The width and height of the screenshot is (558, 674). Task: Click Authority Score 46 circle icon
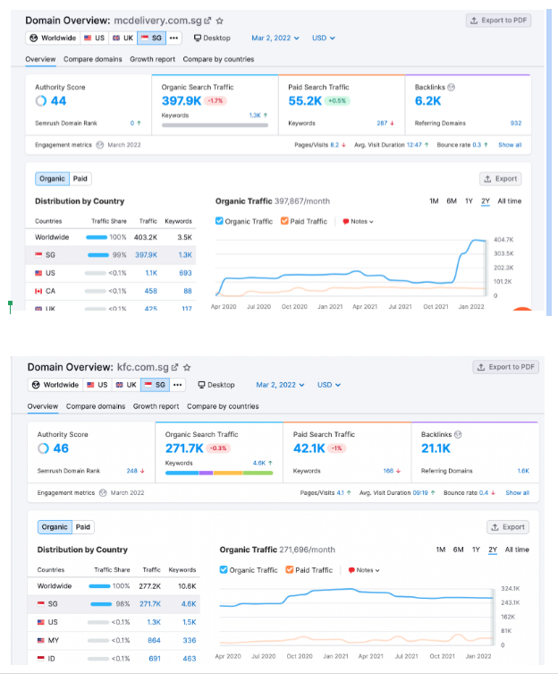[43, 448]
